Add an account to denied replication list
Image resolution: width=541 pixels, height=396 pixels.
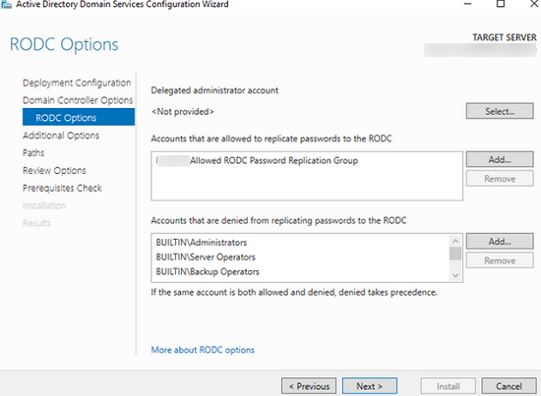pos(500,242)
